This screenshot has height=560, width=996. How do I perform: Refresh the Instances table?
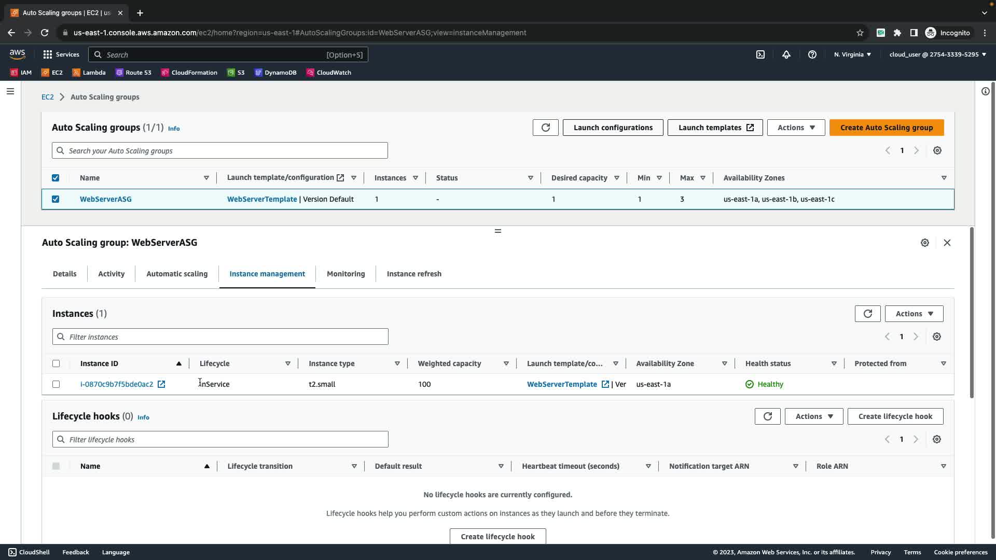pyautogui.click(x=867, y=314)
